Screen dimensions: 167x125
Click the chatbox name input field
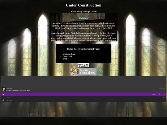83,98
